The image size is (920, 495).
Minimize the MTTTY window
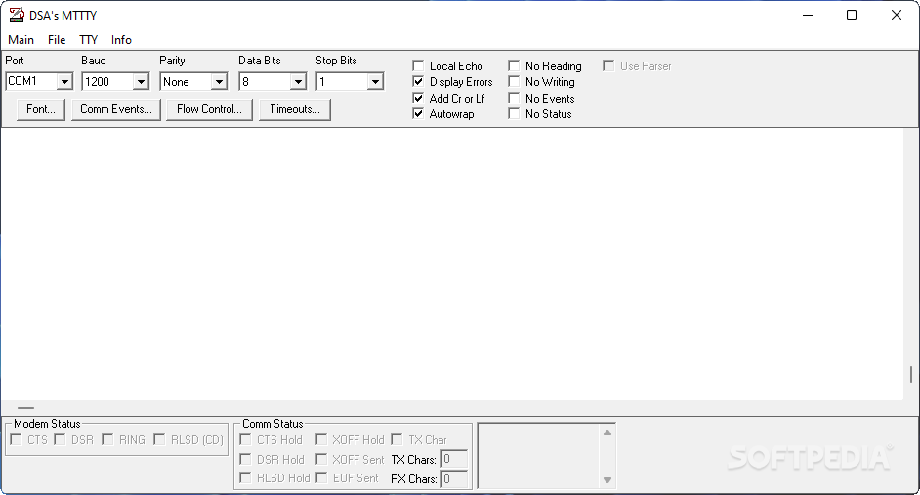[x=808, y=16]
